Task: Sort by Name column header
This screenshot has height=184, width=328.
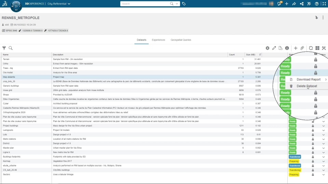Action: click(x=27, y=55)
